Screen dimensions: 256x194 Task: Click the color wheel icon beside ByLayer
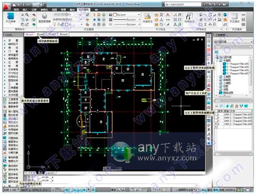click(x=111, y=14)
